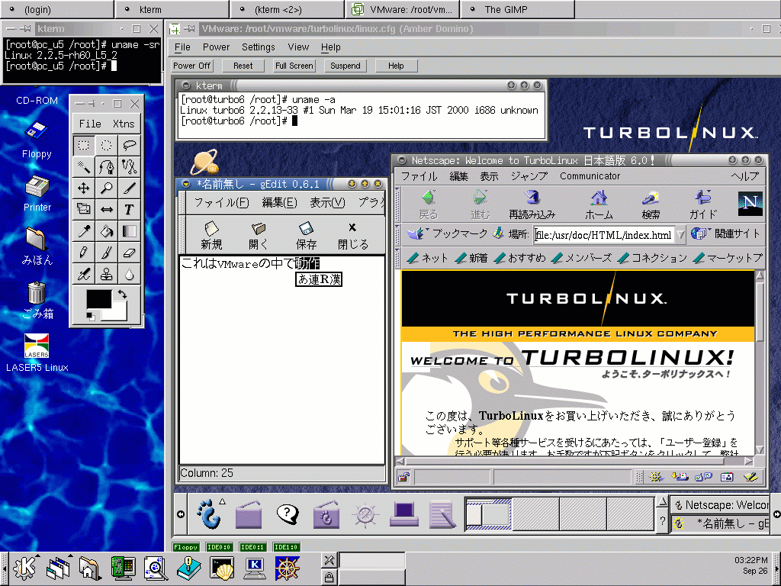Select the Clone stamp tool in GIMP
781x586 pixels.
pos(106,274)
